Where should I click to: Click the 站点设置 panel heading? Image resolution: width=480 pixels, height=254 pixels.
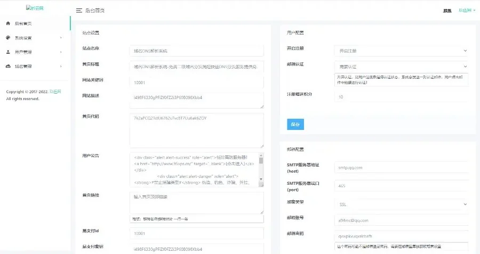91,32
